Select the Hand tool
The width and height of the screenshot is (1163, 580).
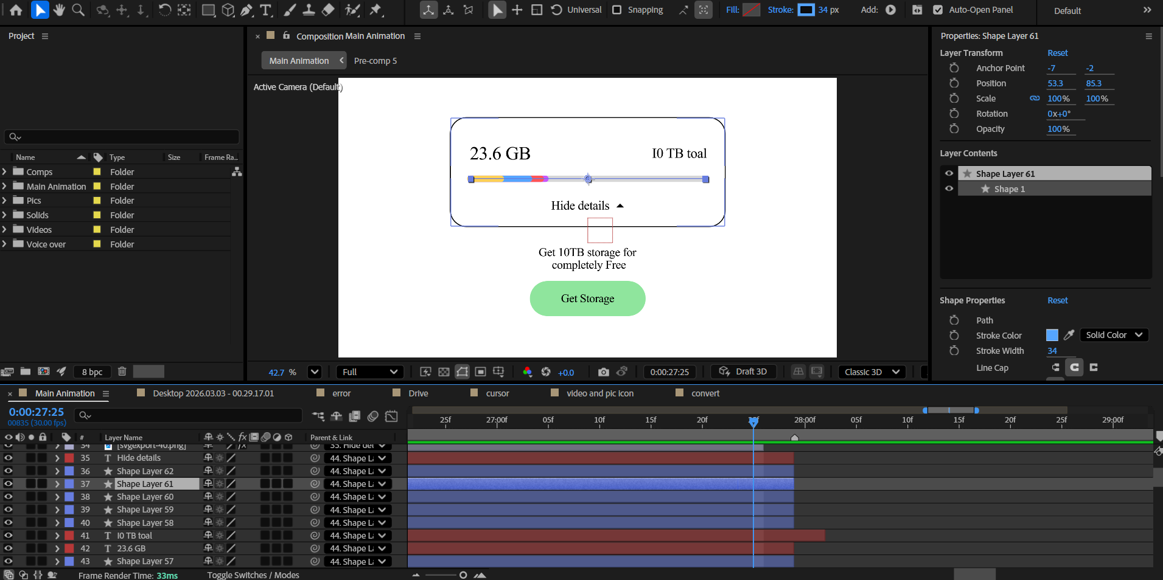pyautogui.click(x=59, y=10)
